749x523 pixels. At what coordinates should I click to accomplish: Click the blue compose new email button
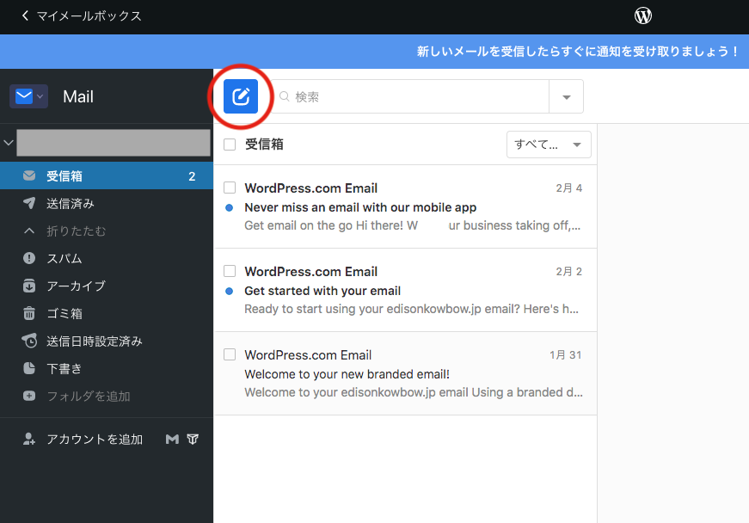pos(241,96)
